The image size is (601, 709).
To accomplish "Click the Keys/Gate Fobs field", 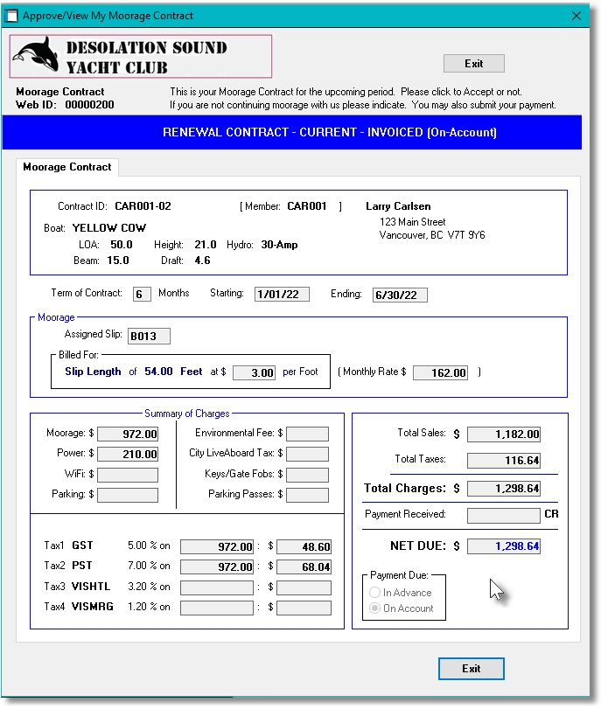I will coord(308,475).
